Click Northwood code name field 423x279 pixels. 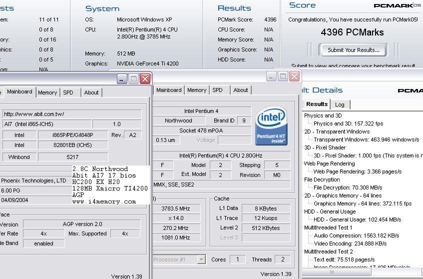179,120
